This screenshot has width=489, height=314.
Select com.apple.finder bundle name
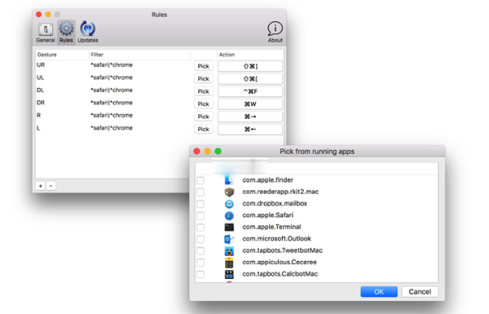coord(268,180)
